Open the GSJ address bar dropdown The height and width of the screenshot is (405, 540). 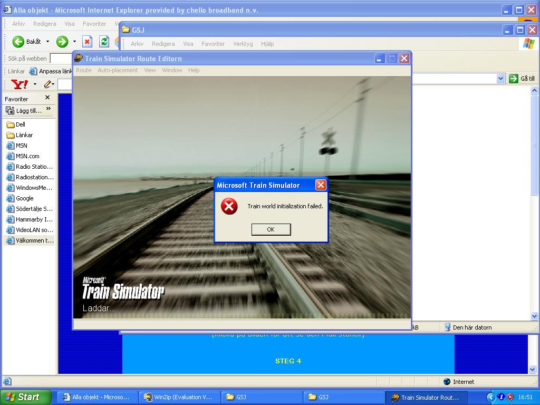[501, 79]
